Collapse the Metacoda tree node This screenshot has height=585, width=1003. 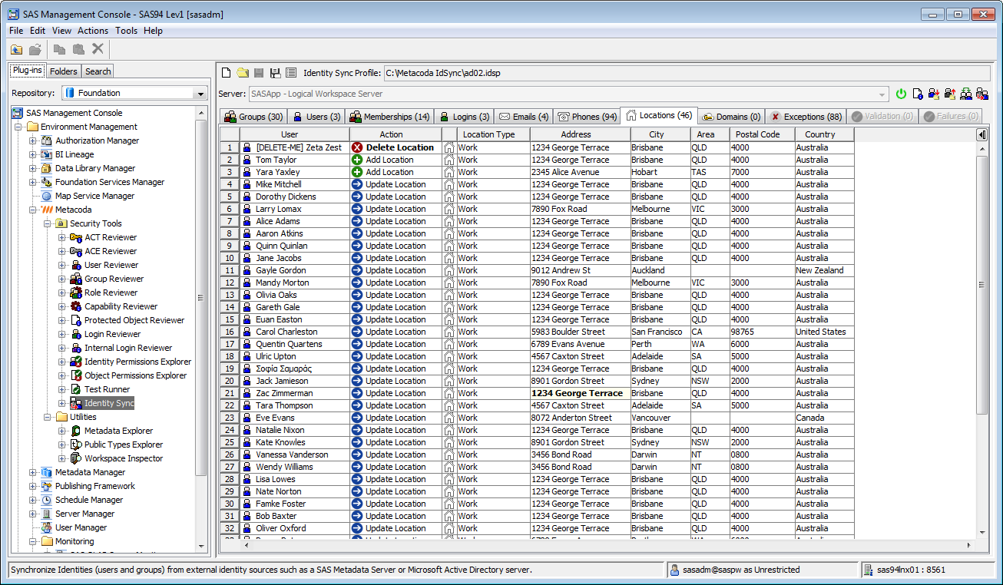(x=33, y=210)
